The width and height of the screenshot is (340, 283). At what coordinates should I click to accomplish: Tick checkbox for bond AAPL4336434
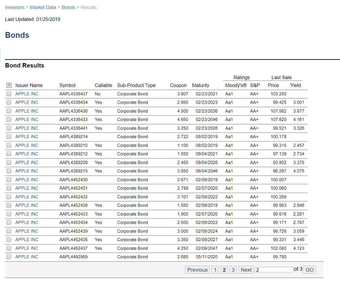coord(9,102)
